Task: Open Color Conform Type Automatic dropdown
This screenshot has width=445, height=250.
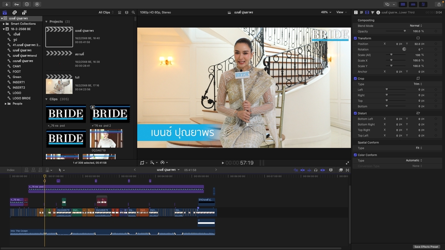Action: (414, 161)
